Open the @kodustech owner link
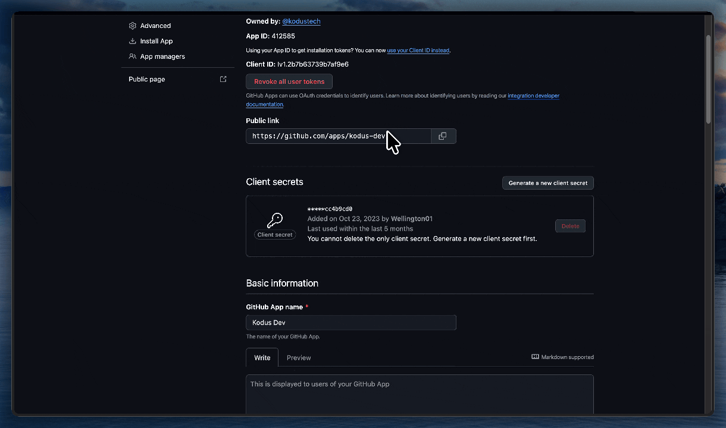726x428 pixels. click(301, 21)
